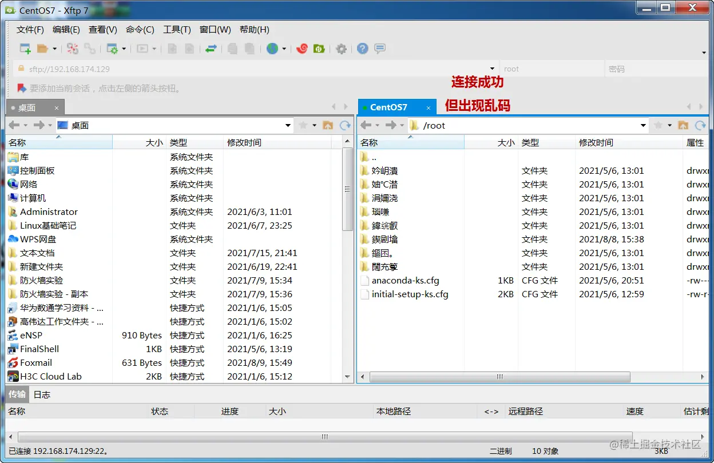
Task: Click the red Reconnect toolbar icon
Action: (x=73, y=49)
